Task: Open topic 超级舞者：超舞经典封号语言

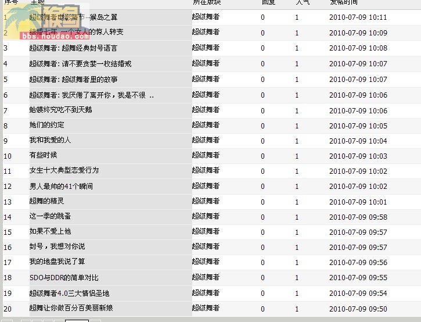Action: (73, 48)
